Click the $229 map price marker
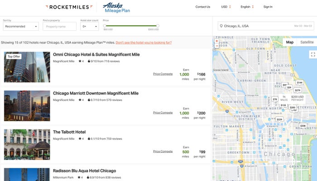The width and height of the screenshot is (317, 181). click(279, 119)
